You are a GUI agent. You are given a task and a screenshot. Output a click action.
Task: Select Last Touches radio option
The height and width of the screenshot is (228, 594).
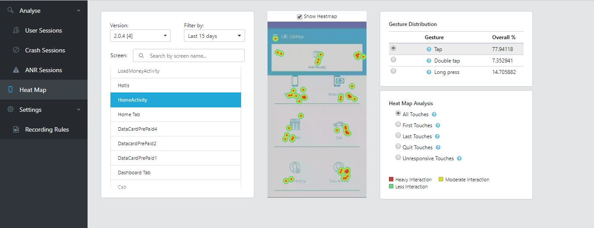398,136
